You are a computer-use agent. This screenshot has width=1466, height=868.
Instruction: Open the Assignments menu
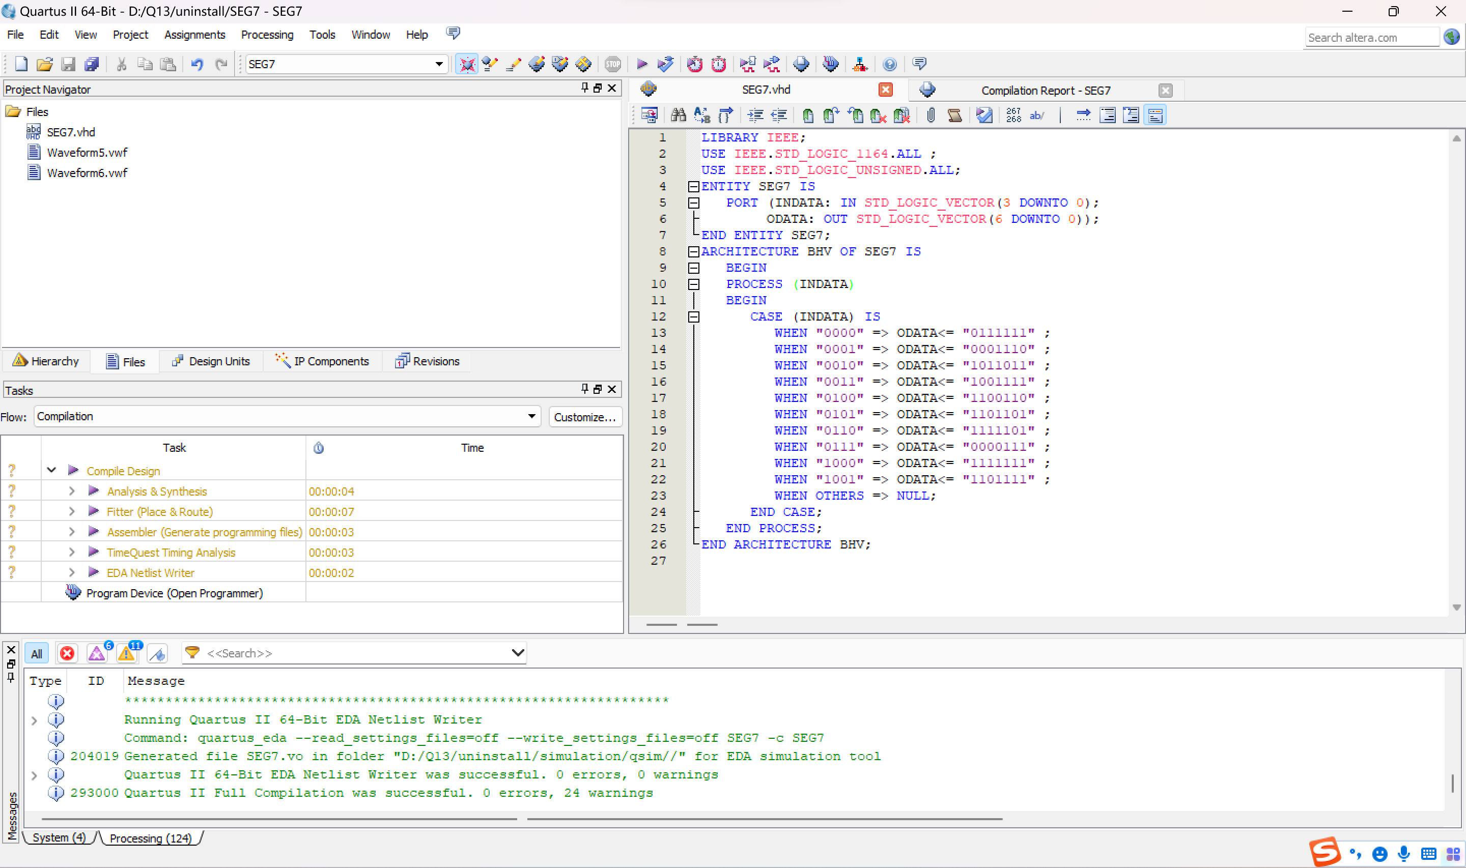pyautogui.click(x=194, y=35)
